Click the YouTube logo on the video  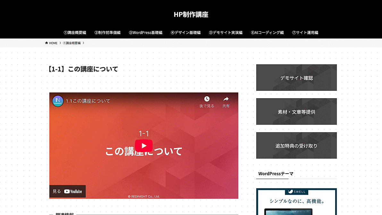pyautogui.click(x=73, y=192)
